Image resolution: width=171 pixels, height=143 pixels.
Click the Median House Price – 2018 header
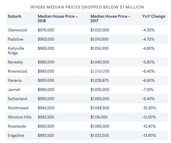[58, 19]
